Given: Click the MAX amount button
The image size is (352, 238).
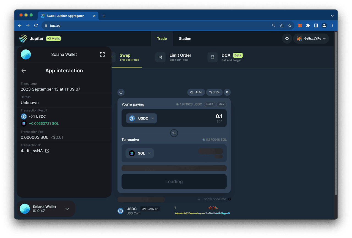Looking at the screenshot, I should 221,104.
